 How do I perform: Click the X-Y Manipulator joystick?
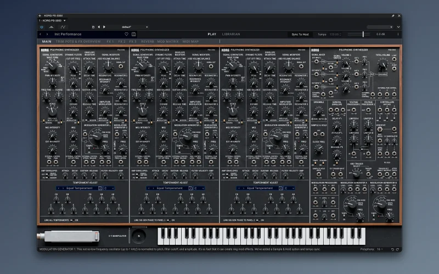139,236
